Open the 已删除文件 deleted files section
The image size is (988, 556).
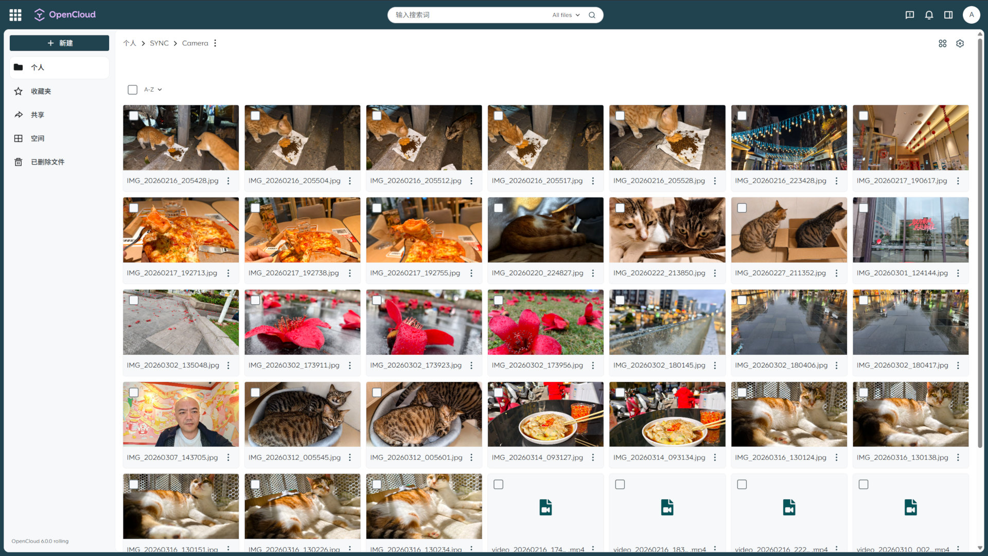pos(47,162)
